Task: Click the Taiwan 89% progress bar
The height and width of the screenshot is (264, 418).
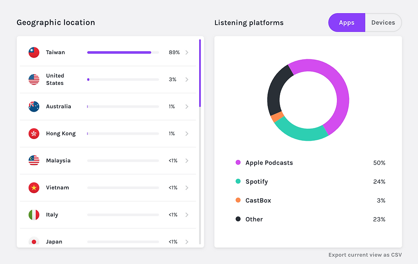Action: point(123,52)
